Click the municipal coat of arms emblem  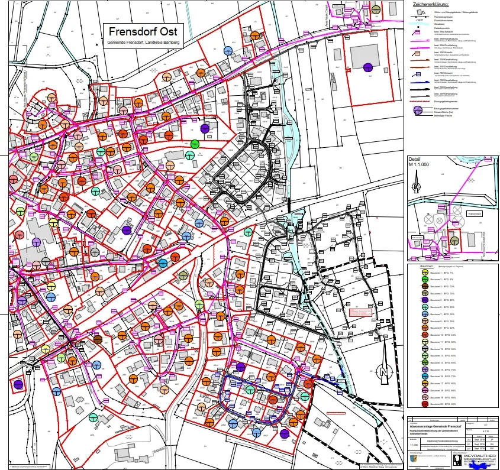coord(413,459)
